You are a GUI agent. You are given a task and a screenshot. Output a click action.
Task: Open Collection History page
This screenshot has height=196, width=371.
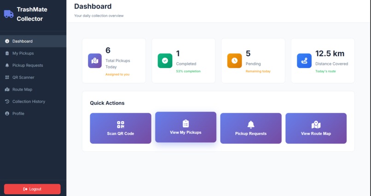(33, 101)
